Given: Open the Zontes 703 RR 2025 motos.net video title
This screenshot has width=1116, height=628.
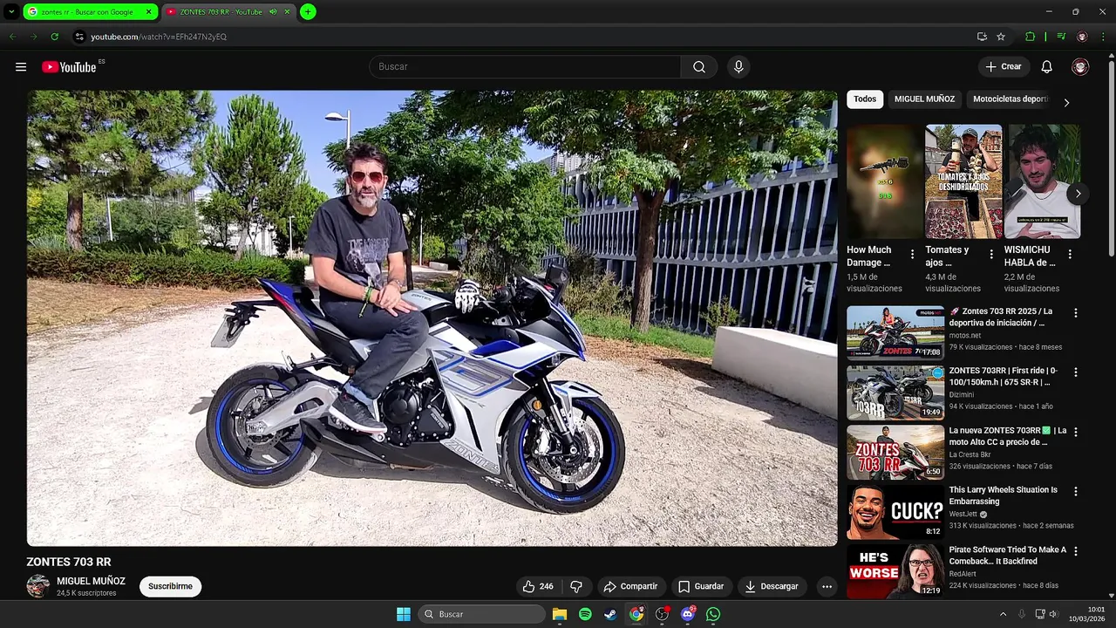Looking at the screenshot, I should [x=1003, y=317].
